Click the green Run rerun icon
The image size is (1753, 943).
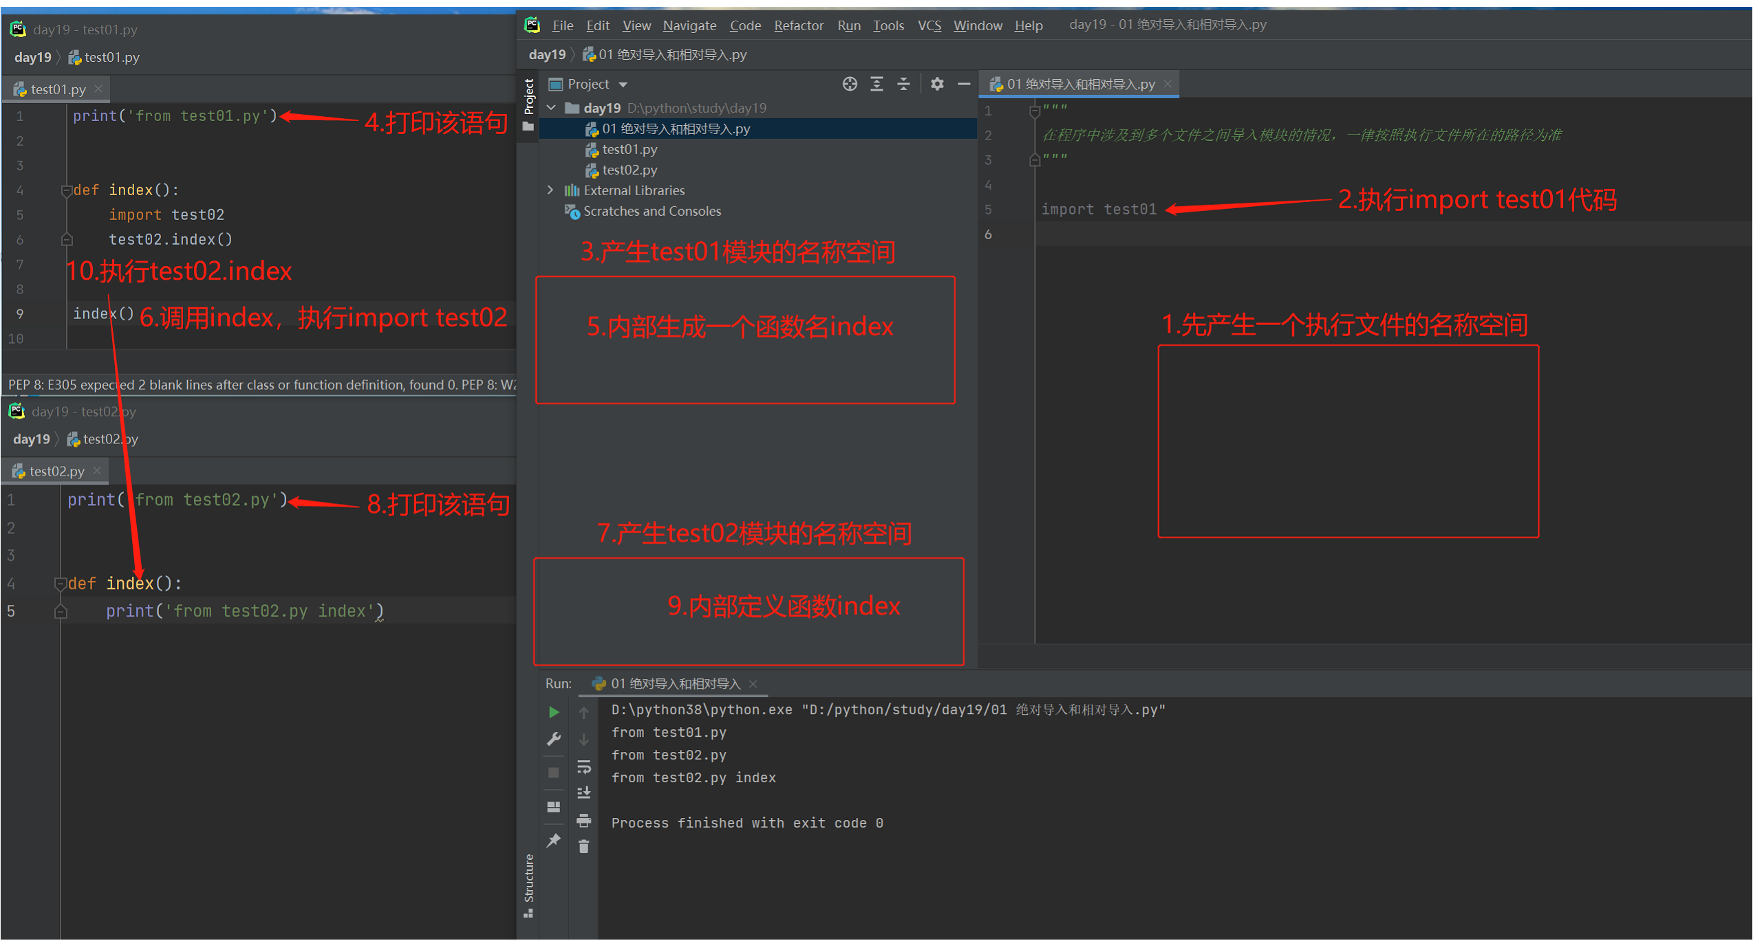tap(554, 713)
